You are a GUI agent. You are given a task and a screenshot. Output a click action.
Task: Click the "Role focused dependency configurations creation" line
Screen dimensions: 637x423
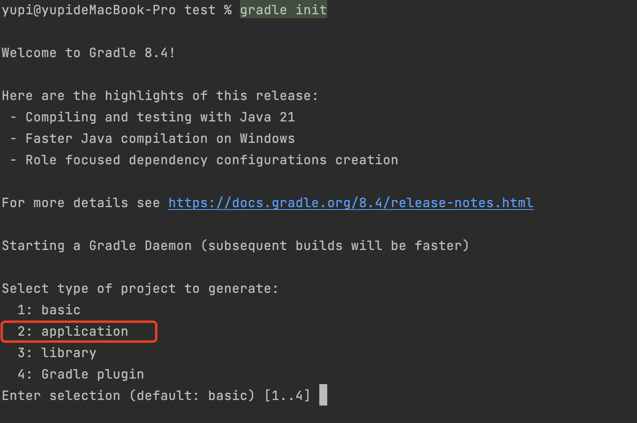(212, 160)
